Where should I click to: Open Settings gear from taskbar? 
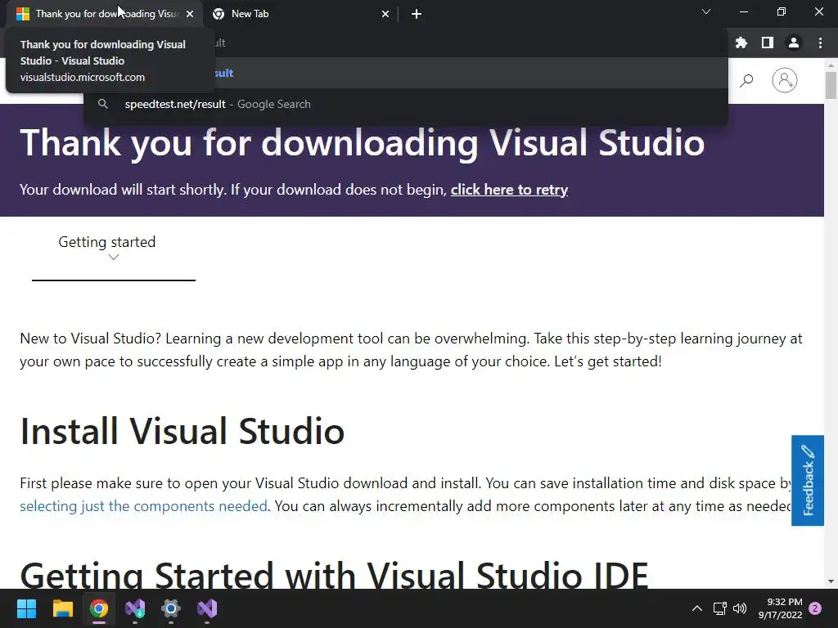(171, 608)
